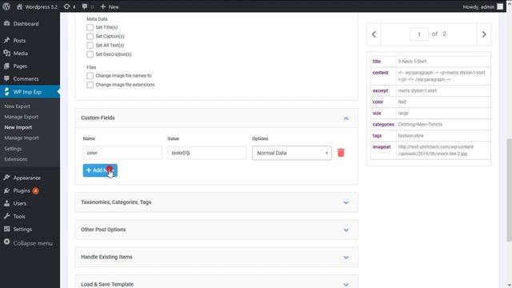Click the 'title' field tag in preview
Image resolution: width=512 pixels, height=288 pixels.
[x=377, y=62]
